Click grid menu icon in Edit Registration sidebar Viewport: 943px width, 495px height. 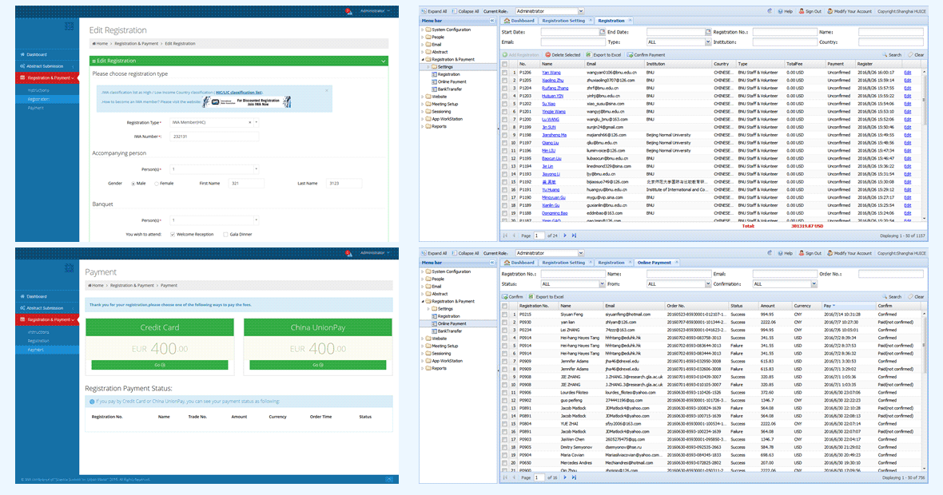click(x=70, y=26)
